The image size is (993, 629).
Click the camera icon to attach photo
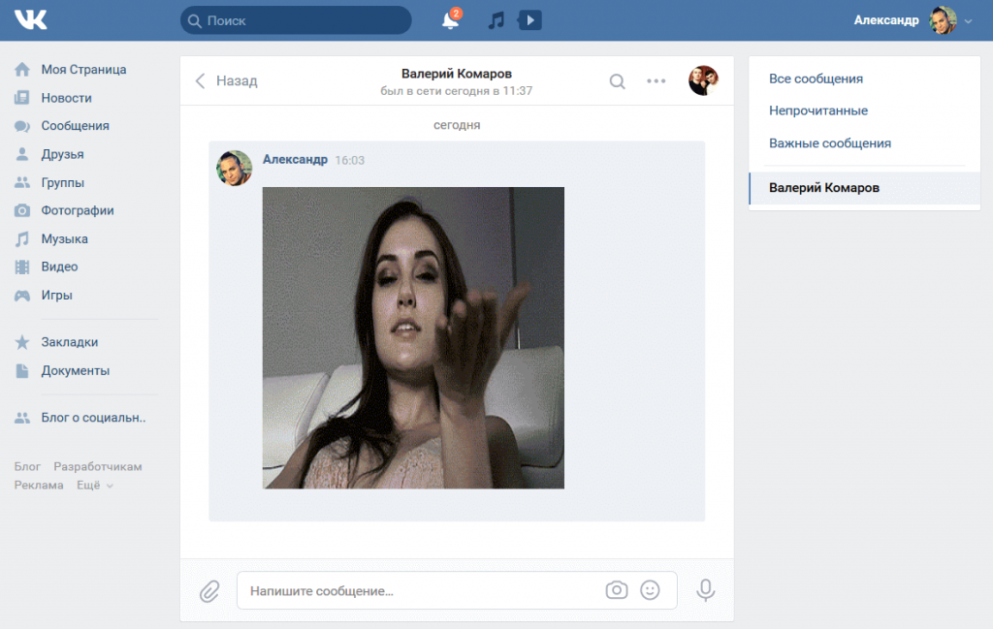pos(616,590)
